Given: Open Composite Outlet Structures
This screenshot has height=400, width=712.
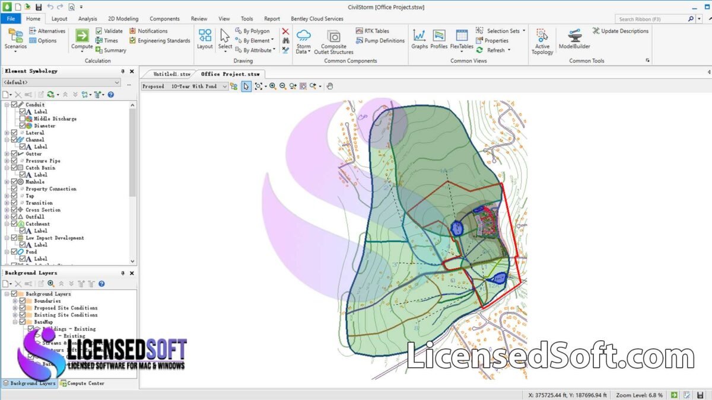Looking at the screenshot, I should [333, 41].
